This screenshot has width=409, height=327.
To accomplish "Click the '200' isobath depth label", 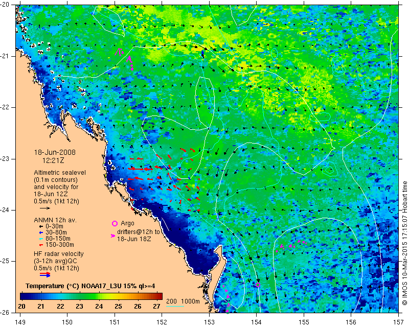I will click(171, 301).
